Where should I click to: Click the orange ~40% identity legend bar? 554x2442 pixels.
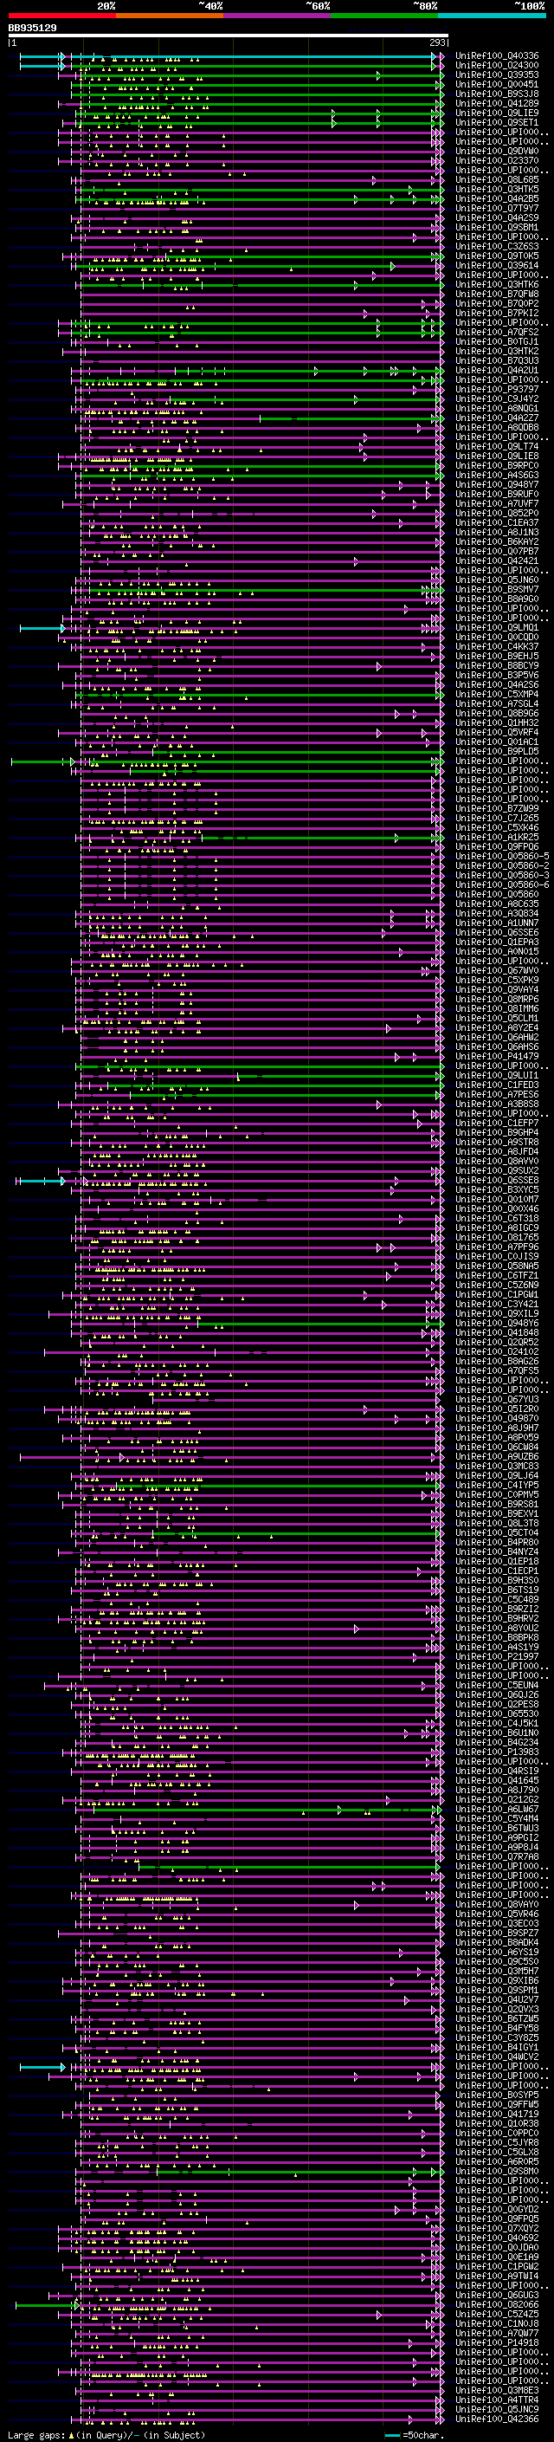(x=170, y=16)
